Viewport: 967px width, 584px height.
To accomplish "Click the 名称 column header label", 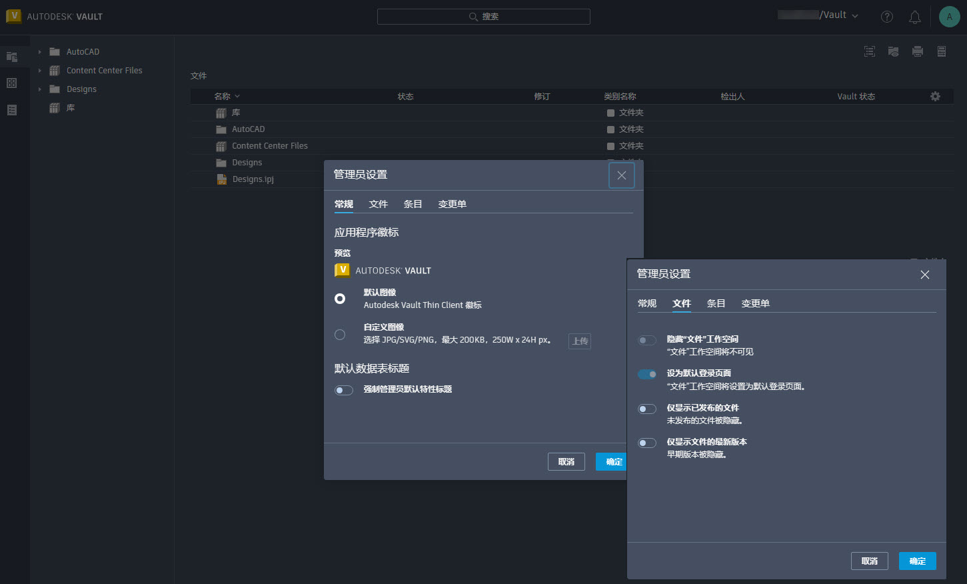I will [x=223, y=97].
